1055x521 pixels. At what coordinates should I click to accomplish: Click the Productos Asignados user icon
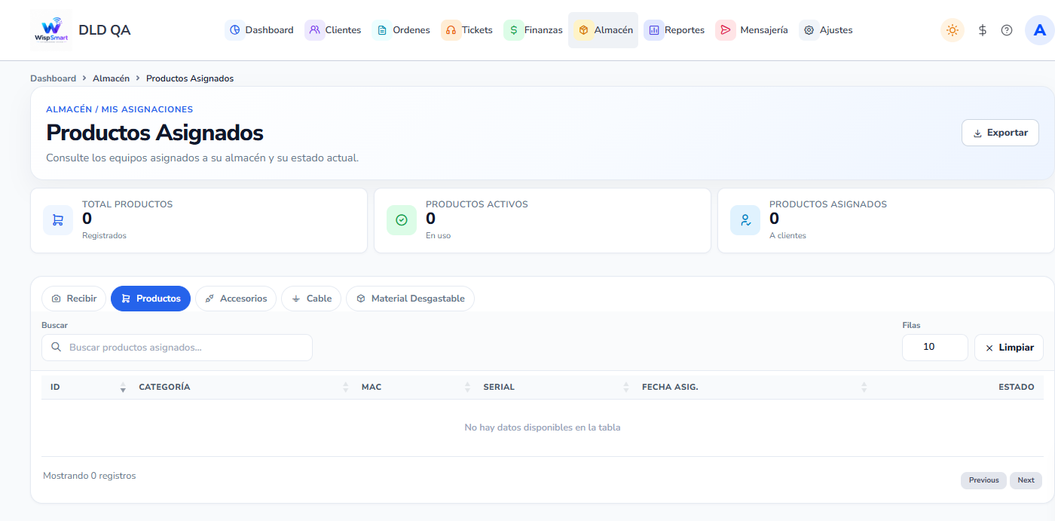pyautogui.click(x=745, y=220)
